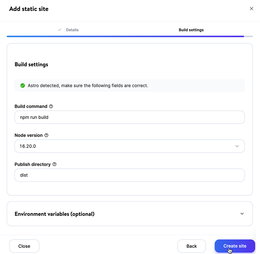Click the Publish directory help icon

(54, 164)
